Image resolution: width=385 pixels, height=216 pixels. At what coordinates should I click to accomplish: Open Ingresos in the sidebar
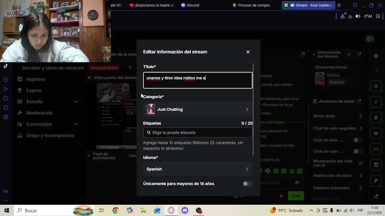[36, 79]
